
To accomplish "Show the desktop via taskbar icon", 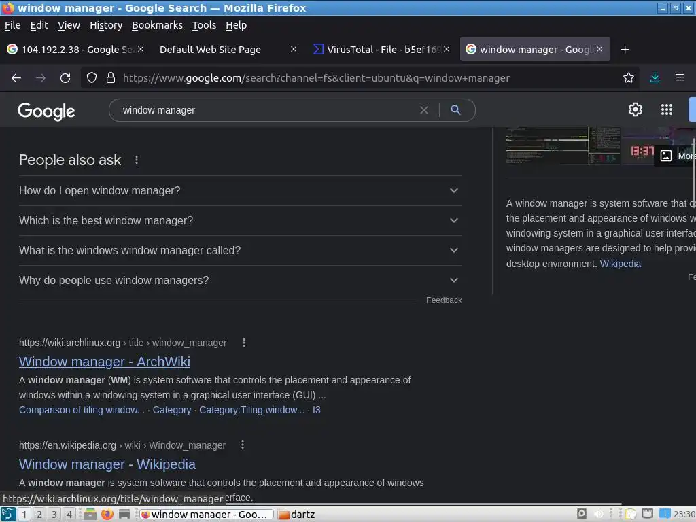I will 124,514.
